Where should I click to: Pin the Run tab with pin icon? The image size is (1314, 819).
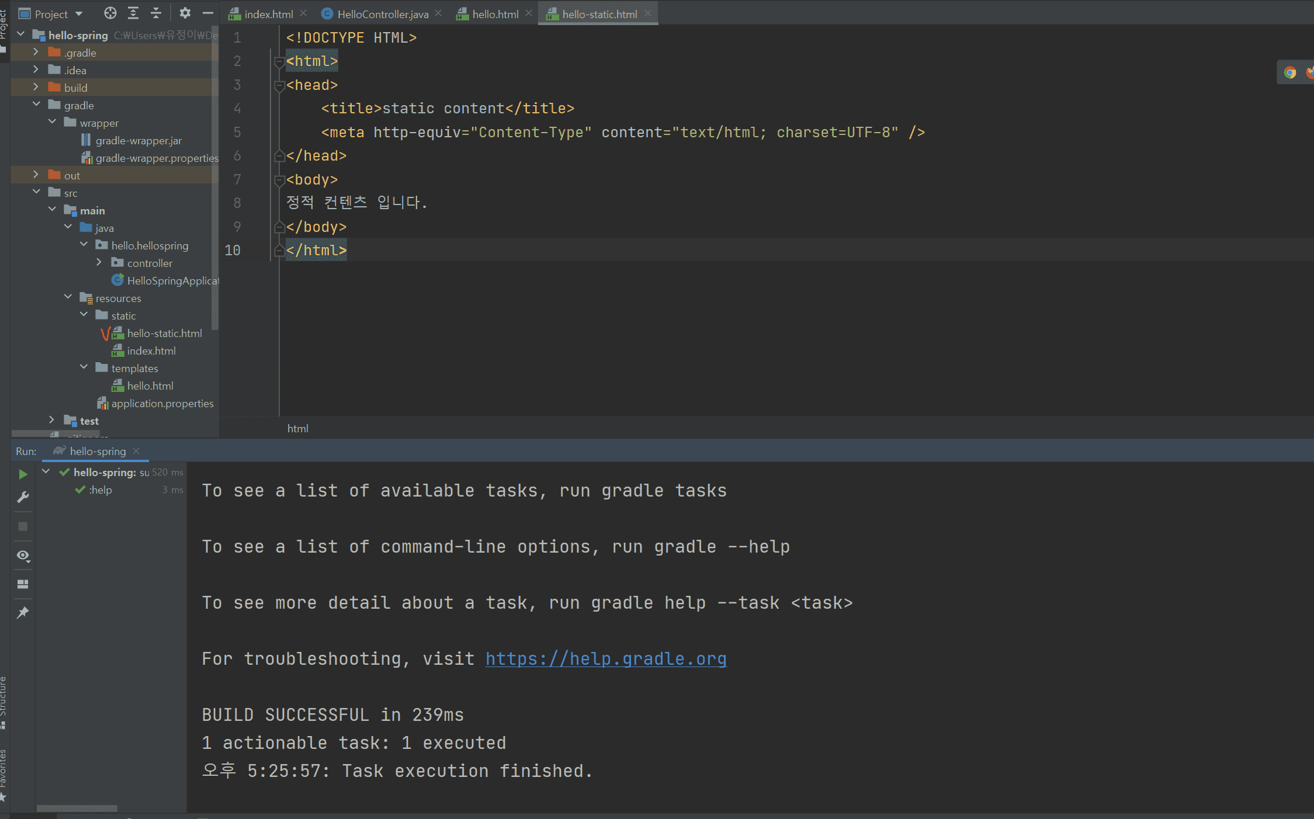[23, 613]
